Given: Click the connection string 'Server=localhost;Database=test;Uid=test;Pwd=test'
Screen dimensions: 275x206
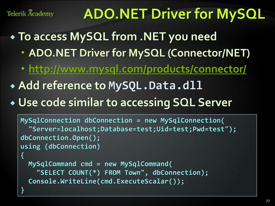Looking at the screenshot, I should click(x=130, y=129).
